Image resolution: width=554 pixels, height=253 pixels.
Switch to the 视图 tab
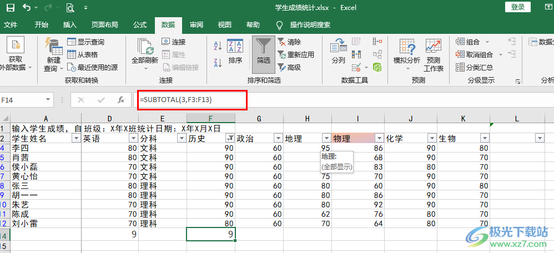(225, 25)
